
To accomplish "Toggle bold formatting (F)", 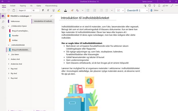I will pos(43,10).
